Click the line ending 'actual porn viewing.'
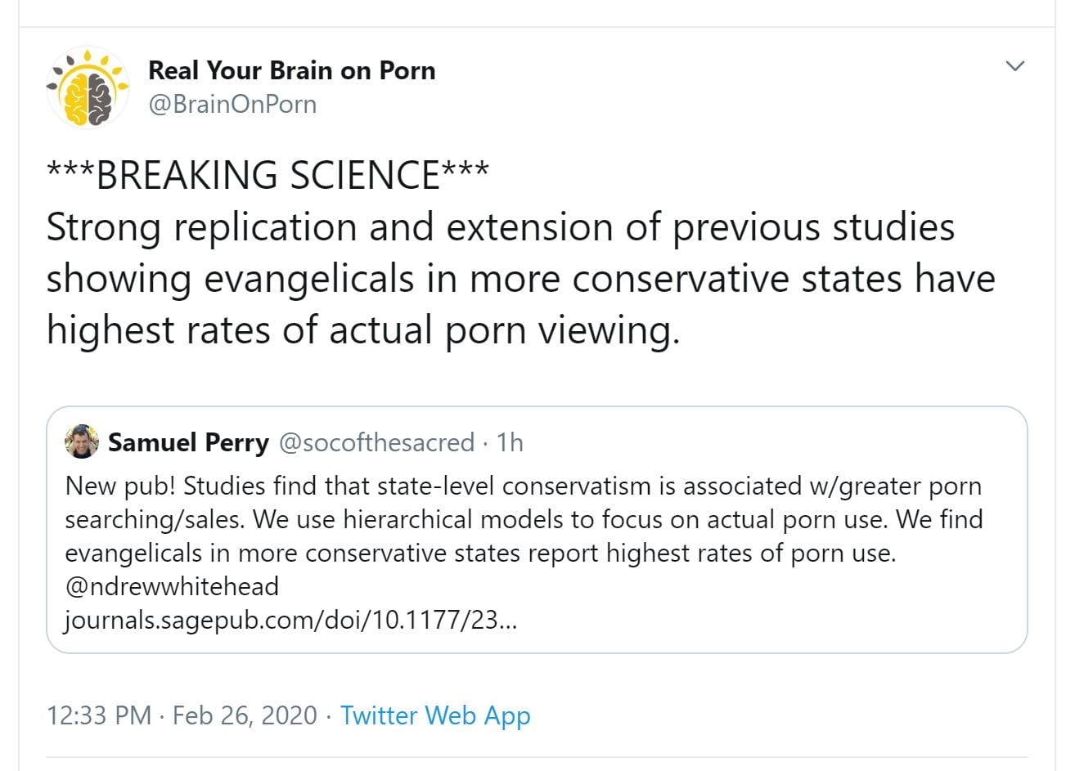Viewport: 1066px width, 771px height. click(362, 330)
